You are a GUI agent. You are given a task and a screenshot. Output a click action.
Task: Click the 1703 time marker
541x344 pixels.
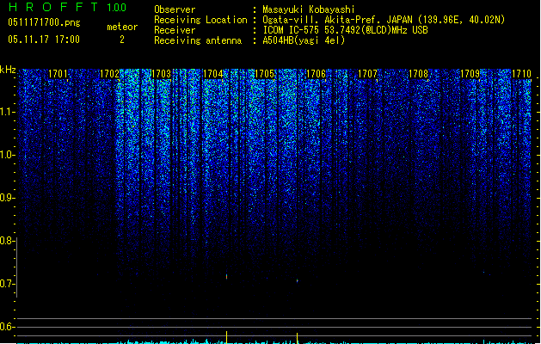point(161,74)
